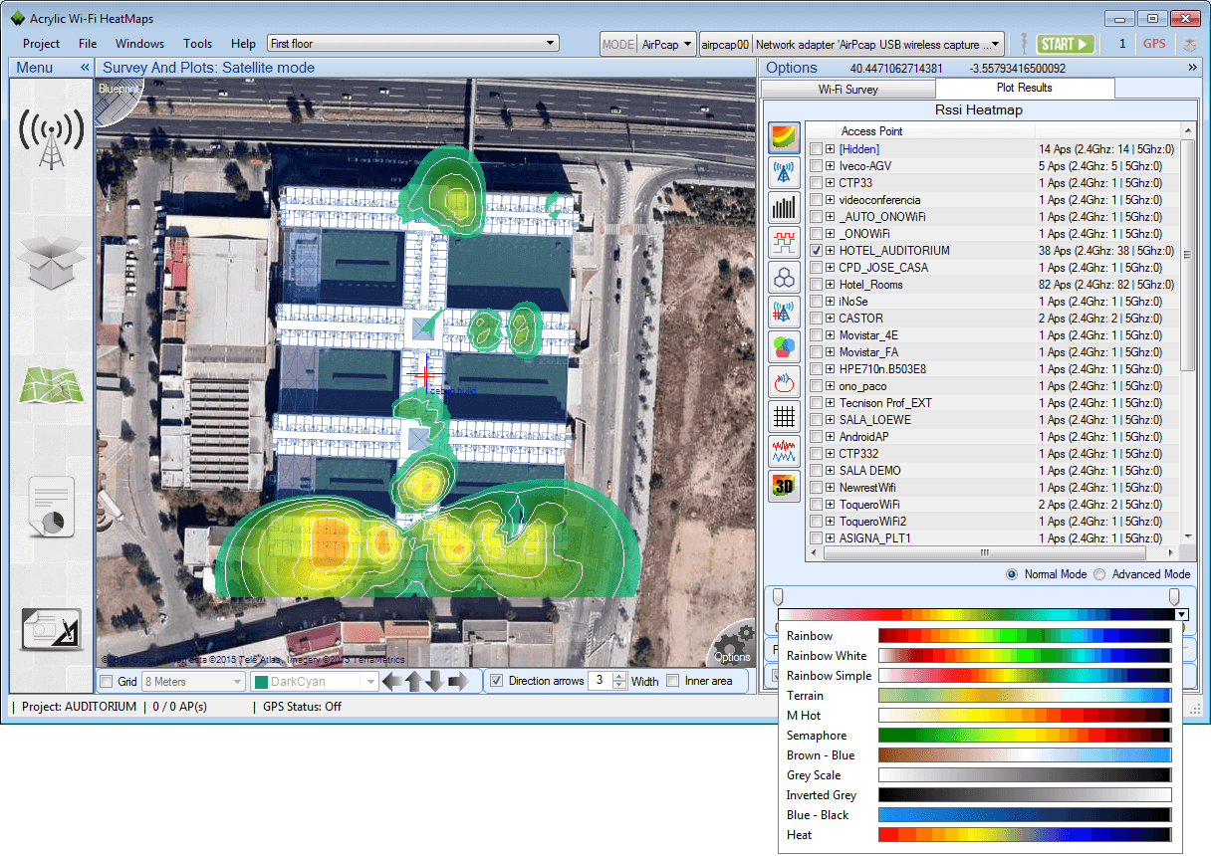
Task: Select the AP count antenna plot icon
Action: (785, 313)
